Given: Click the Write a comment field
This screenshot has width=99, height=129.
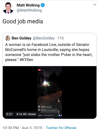Looking at the screenshot, I should coord(49,115).
